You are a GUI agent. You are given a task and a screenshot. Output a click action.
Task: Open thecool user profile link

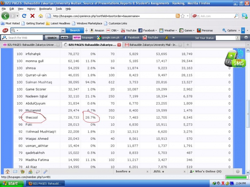tap(32, 117)
